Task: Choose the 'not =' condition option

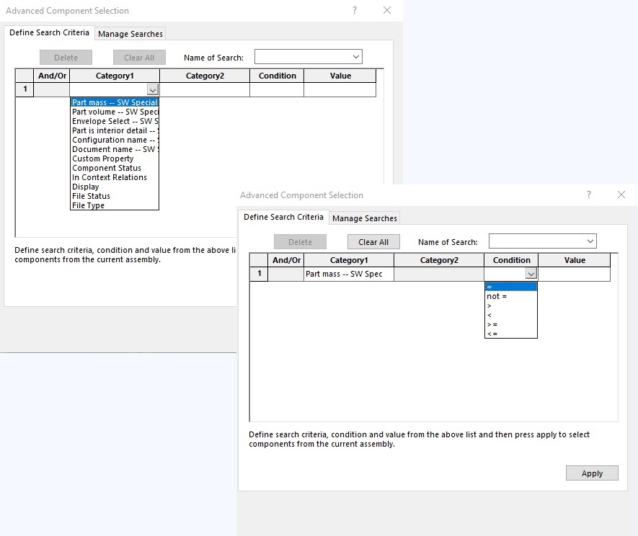Action: [x=497, y=296]
